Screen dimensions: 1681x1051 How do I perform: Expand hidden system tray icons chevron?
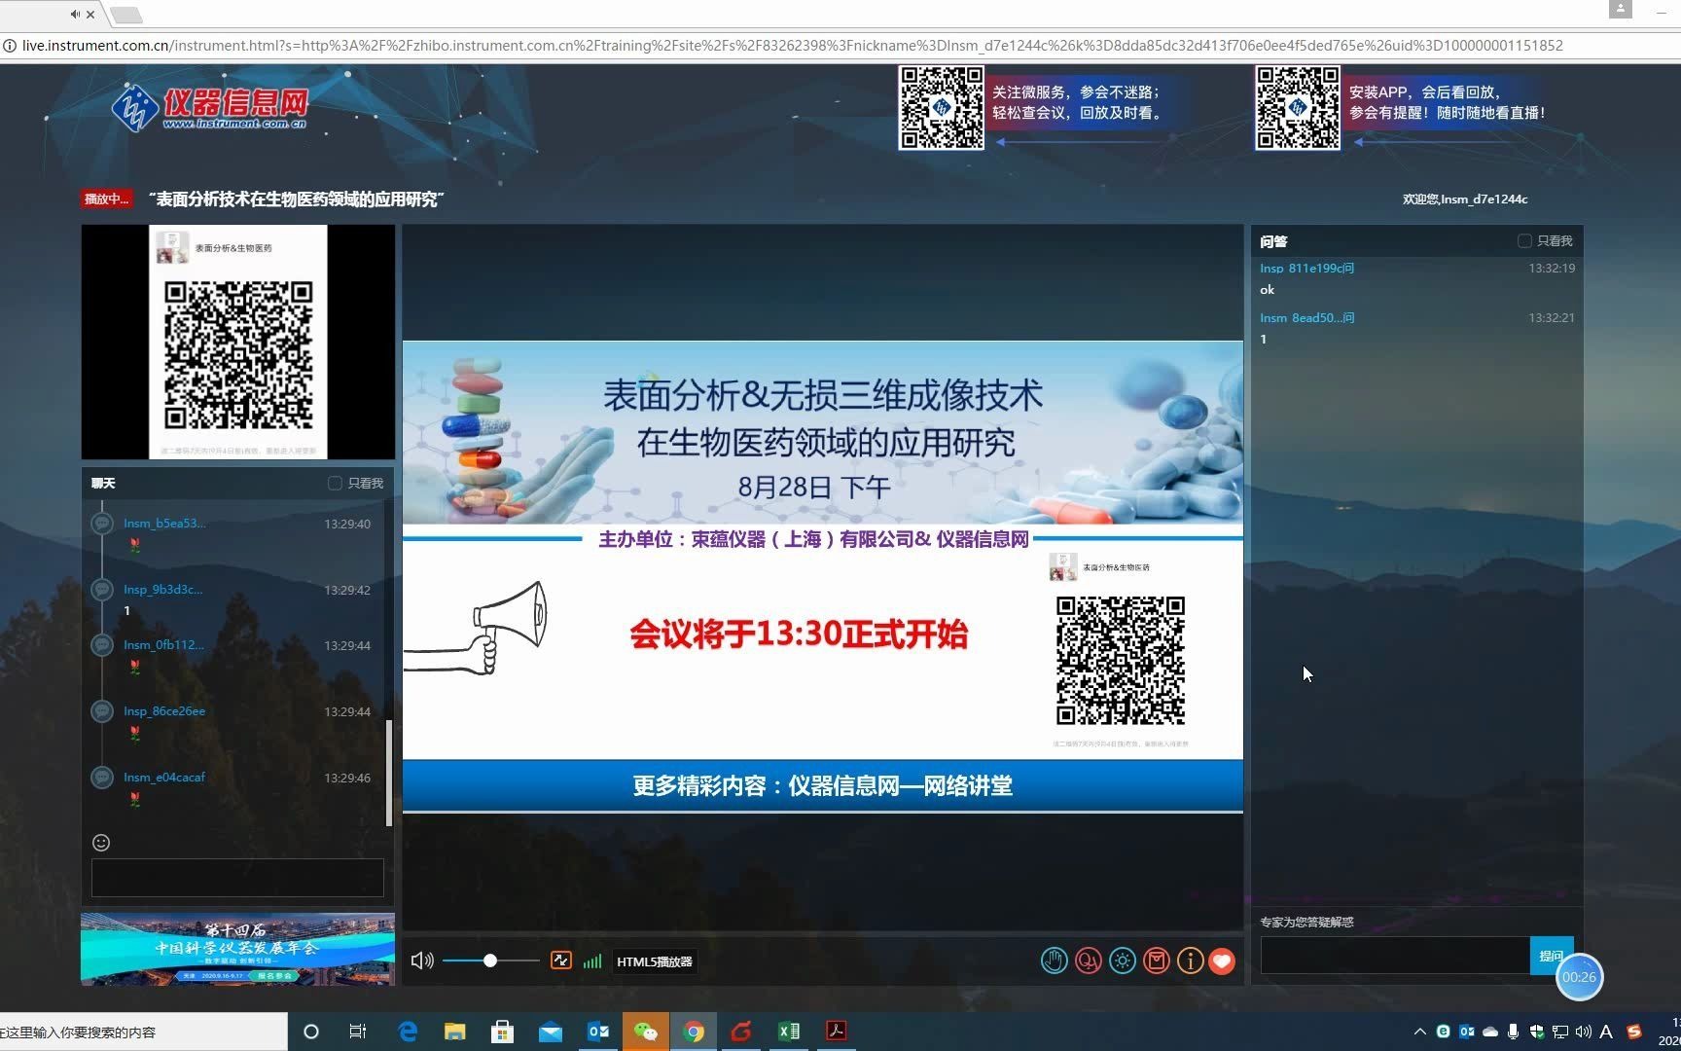coord(1420,1032)
